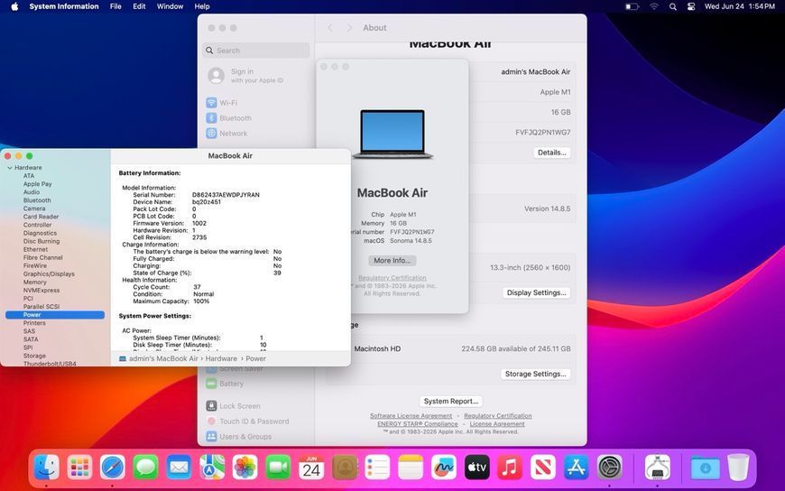
Task: Open Launchpad in the dock
Action: click(80, 468)
